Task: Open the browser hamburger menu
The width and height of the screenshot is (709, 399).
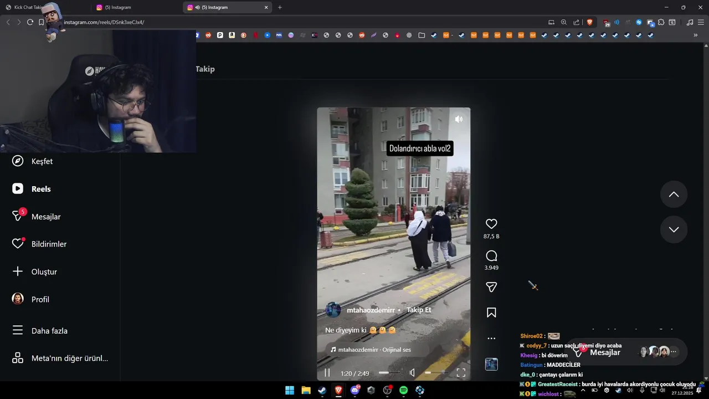Action: click(x=701, y=22)
